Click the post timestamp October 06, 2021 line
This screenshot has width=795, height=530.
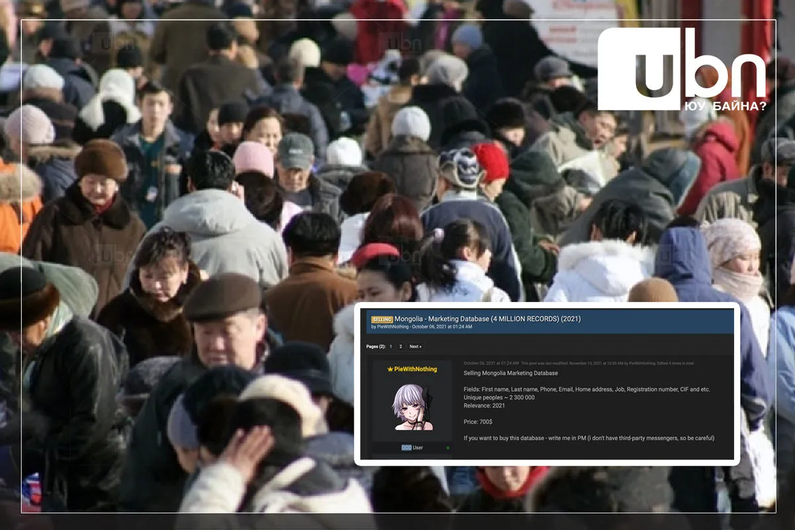[579, 363]
